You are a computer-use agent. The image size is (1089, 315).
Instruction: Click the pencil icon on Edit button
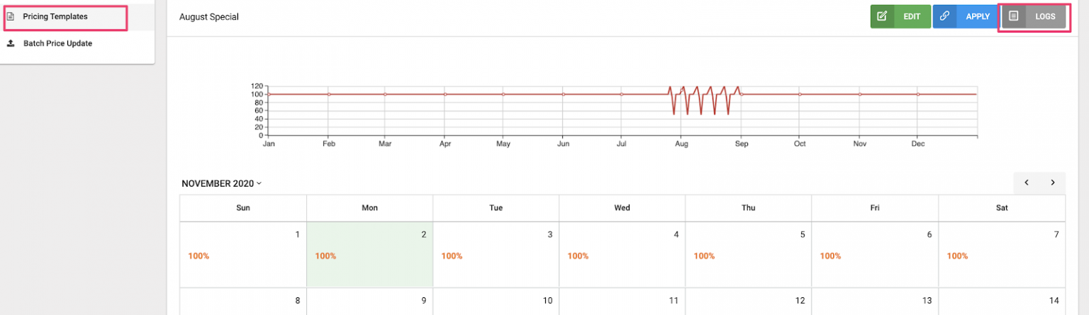882,16
